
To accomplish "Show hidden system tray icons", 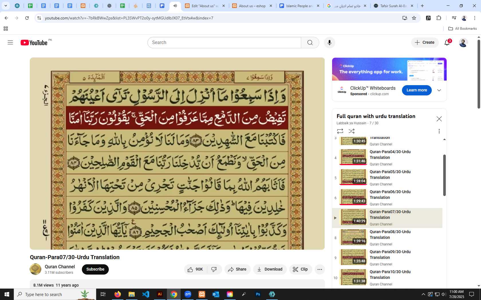I will (423, 294).
